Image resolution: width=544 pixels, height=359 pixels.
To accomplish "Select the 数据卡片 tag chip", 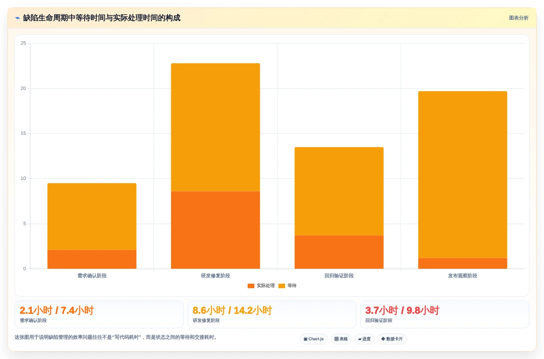I will click(392, 339).
